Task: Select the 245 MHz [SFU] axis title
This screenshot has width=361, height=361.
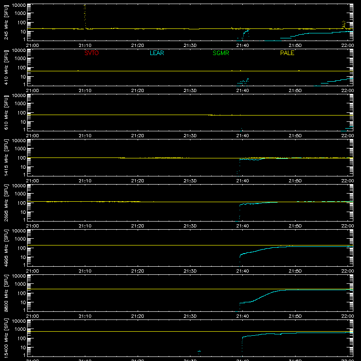Action: point(6,23)
